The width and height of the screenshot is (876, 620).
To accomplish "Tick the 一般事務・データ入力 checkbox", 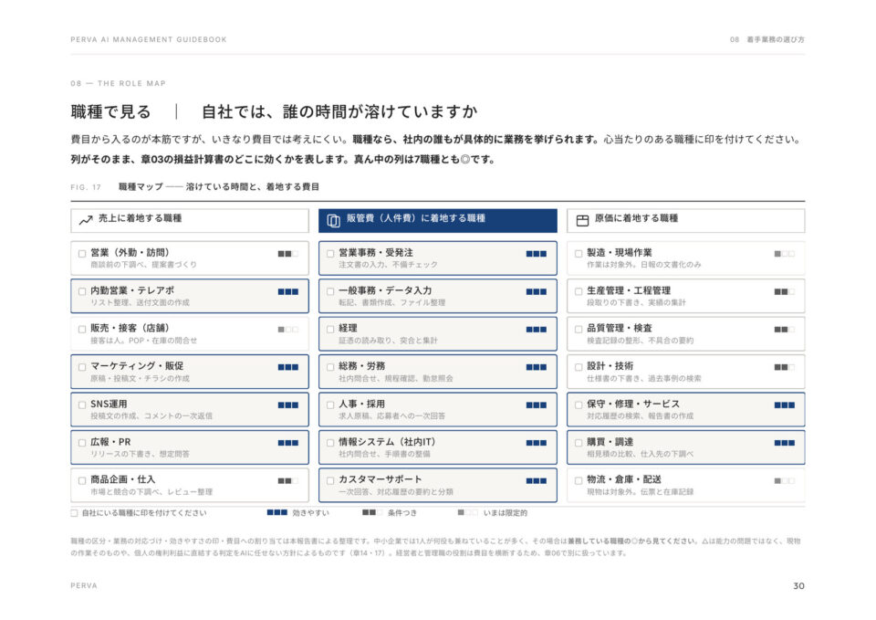I will click(330, 292).
